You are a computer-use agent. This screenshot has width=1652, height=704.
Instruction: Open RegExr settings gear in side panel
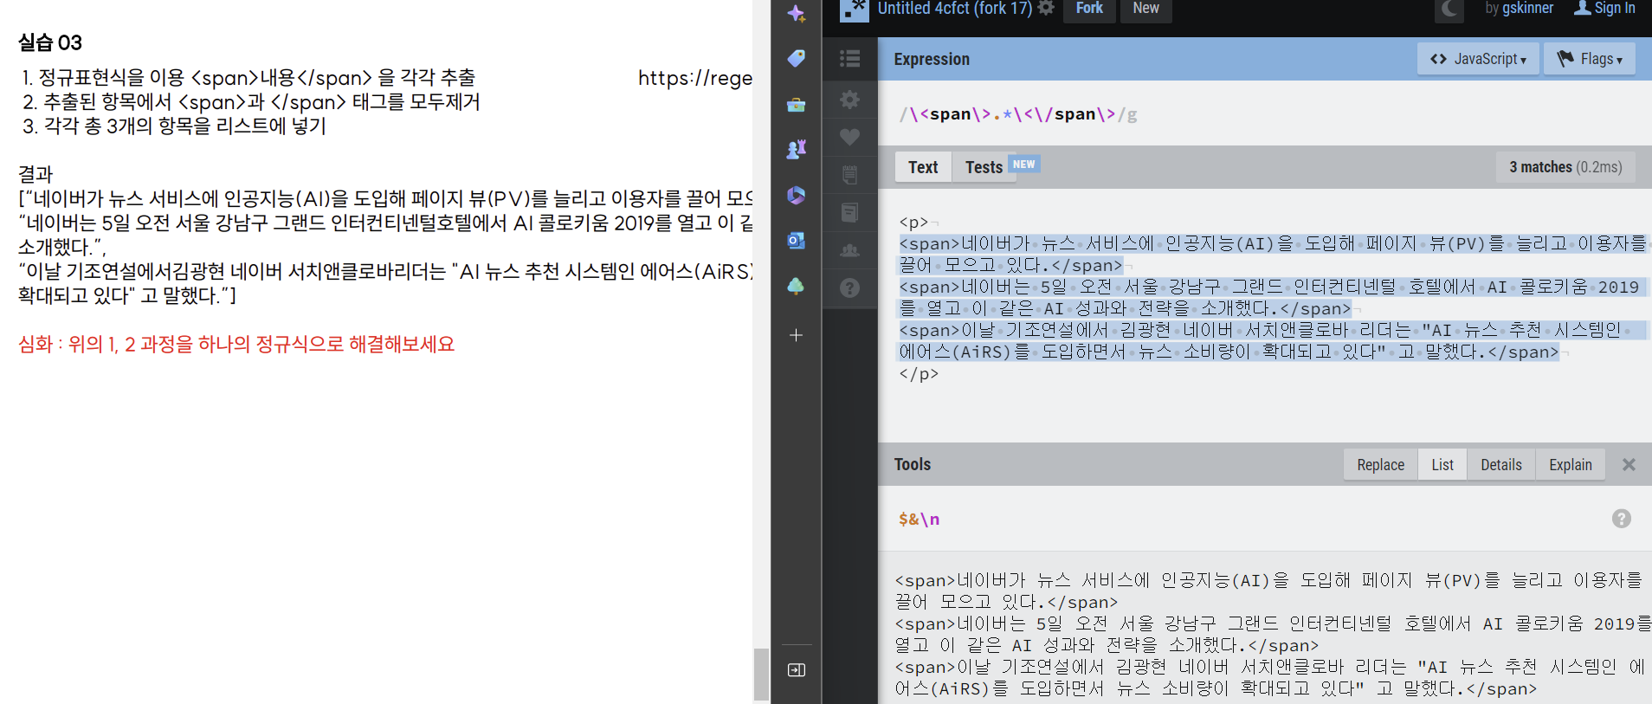click(850, 100)
